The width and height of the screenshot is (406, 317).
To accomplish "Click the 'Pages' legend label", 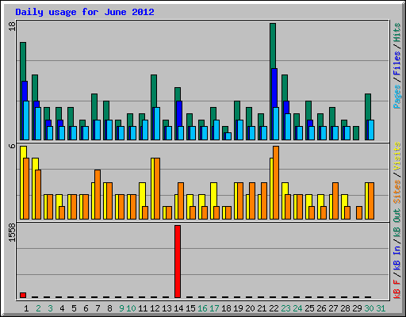I will point(397,97).
